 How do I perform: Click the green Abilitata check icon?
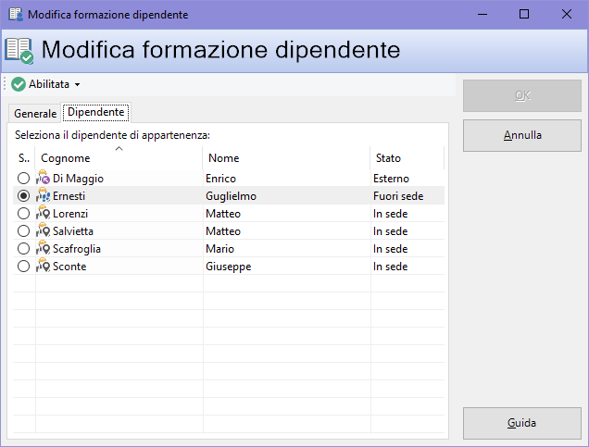pyautogui.click(x=19, y=84)
